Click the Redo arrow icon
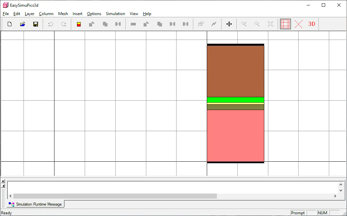 (64, 24)
